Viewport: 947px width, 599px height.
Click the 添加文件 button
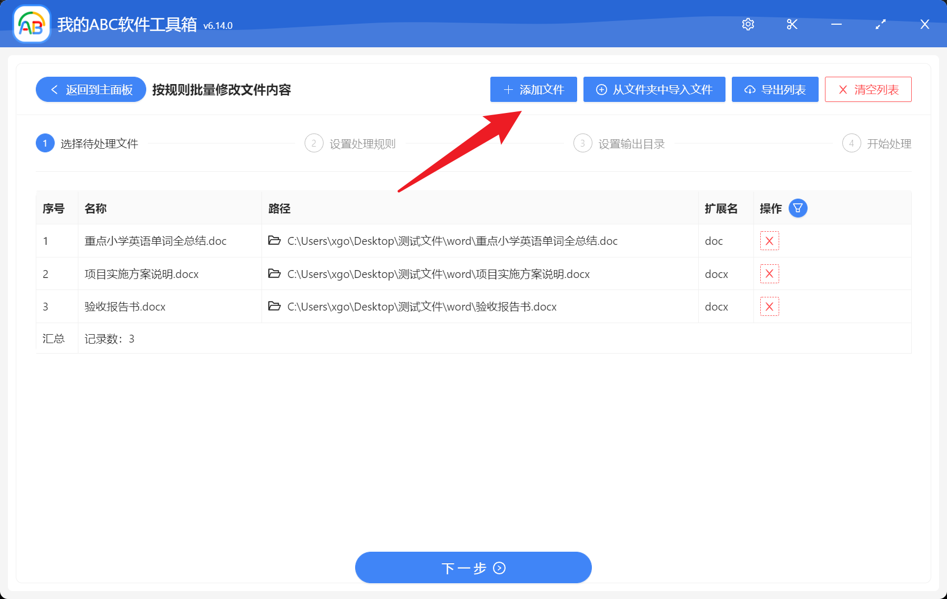[x=533, y=90]
